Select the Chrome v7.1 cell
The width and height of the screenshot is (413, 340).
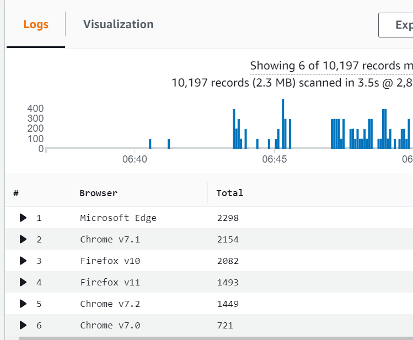(110, 240)
